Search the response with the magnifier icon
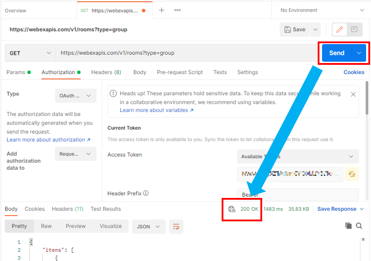Image resolution: width=371 pixels, height=261 pixels. click(x=359, y=226)
